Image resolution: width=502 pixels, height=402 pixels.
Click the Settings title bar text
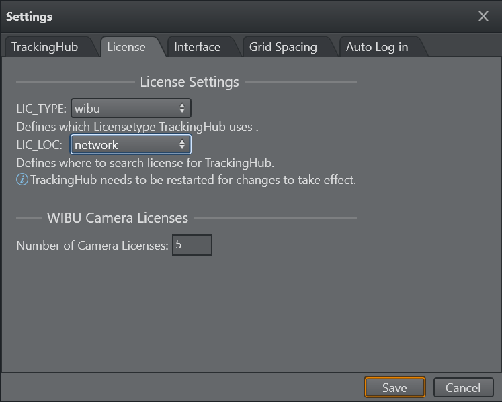(30, 17)
